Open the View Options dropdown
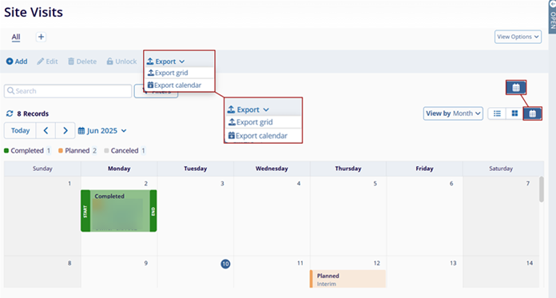Image resolution: width=556 pixels, height=298 pixels. click(518, 37)
